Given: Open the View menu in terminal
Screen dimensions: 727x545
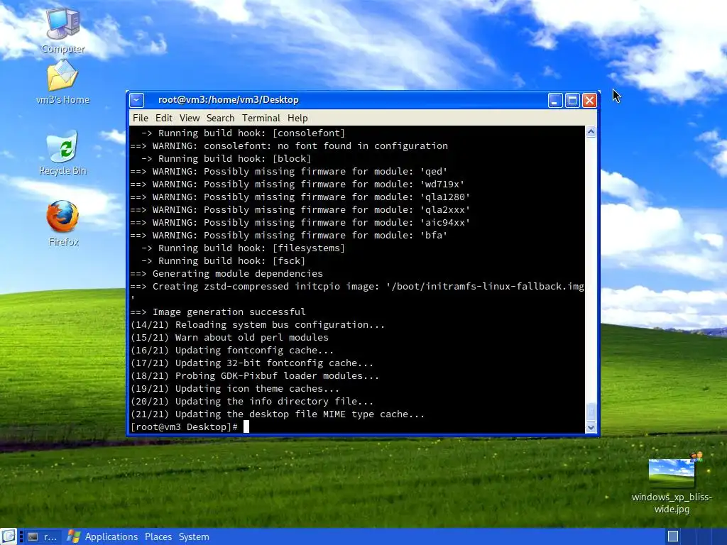Looking at the screenshot, I should point(189,119).
